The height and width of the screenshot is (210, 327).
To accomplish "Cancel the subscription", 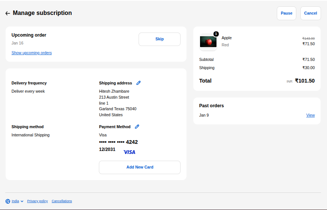I will click(311, 13).
